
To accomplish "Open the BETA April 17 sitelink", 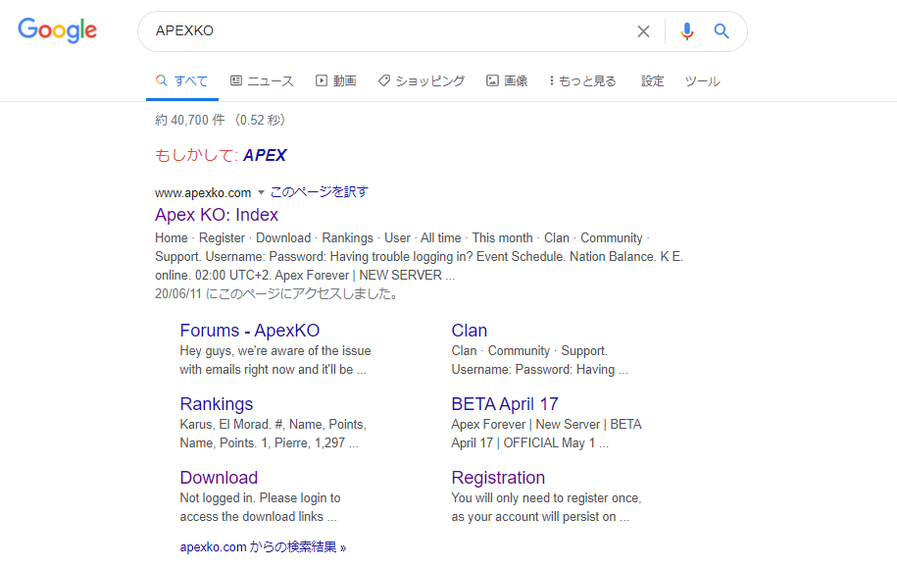I will (x=505, y=404).
